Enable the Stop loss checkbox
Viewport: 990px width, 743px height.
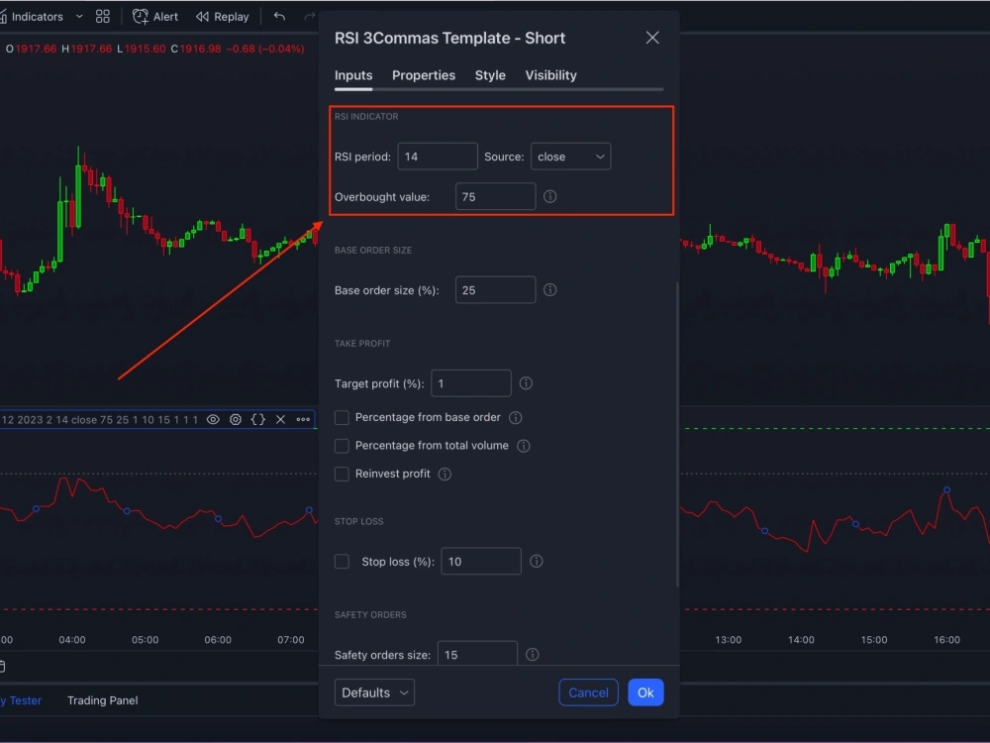(342, 561)
